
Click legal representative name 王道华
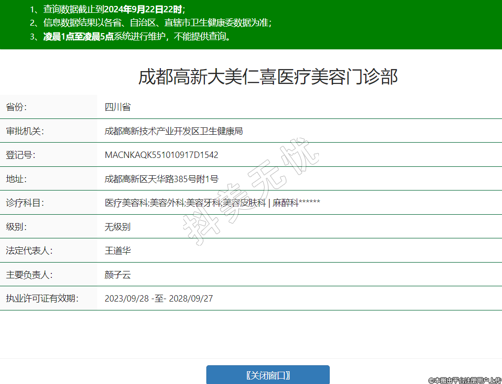117,251
